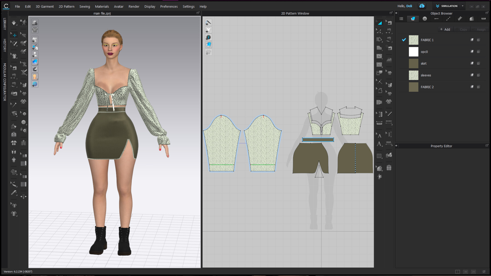Select the Select/Move tool in 3D window
The height and width of the screenshot is (276, 491).
point(14,35)
